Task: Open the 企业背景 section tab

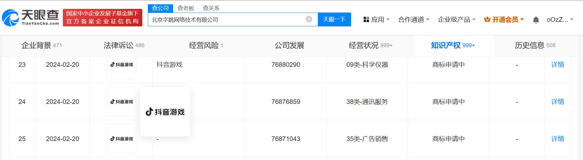Action: pos(42,45)
